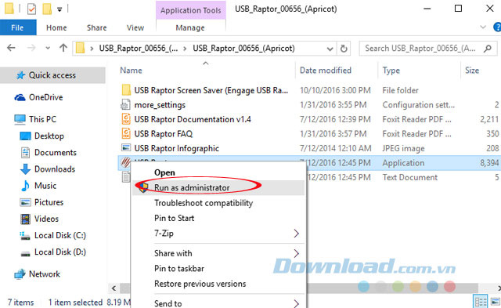
Task: Click the Properties quick access toolbar icon
Action: (31, 9)
